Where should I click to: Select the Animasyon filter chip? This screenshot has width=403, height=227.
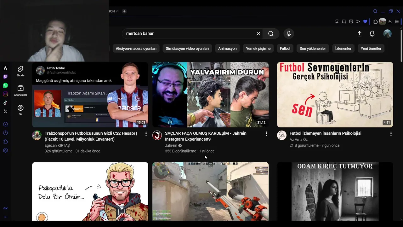pyautogui.click(x=227, y=49)
